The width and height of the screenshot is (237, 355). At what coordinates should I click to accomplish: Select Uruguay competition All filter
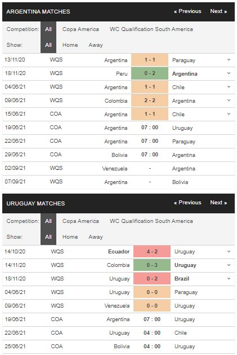click(x=48, y=221)
